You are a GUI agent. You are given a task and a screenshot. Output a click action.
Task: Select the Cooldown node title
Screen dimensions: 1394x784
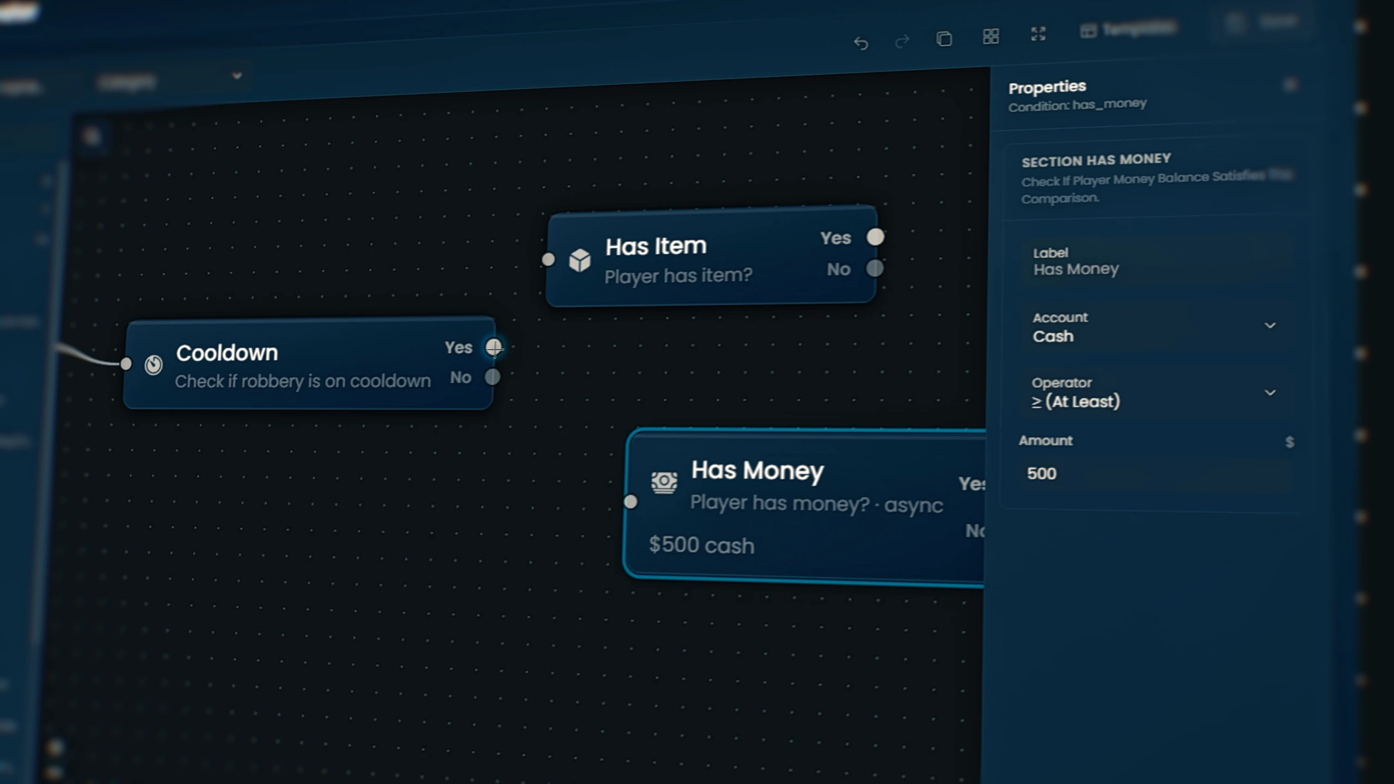pyautogui.click(x=227, y=353)
